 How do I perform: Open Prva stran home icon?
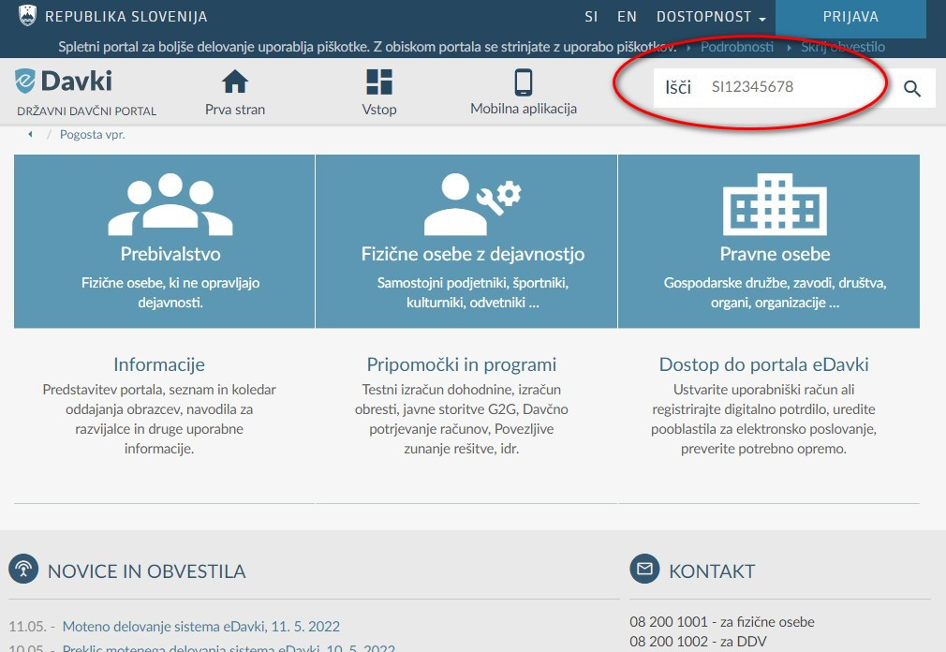pos(235,82)
